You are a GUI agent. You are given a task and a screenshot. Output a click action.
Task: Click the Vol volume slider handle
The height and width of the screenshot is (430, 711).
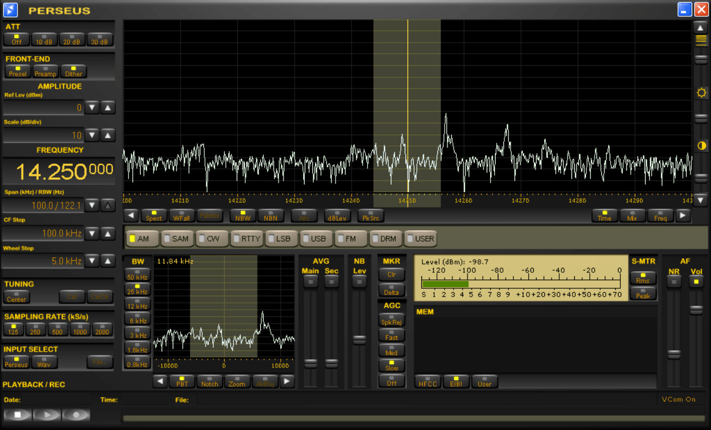[696, 310]
